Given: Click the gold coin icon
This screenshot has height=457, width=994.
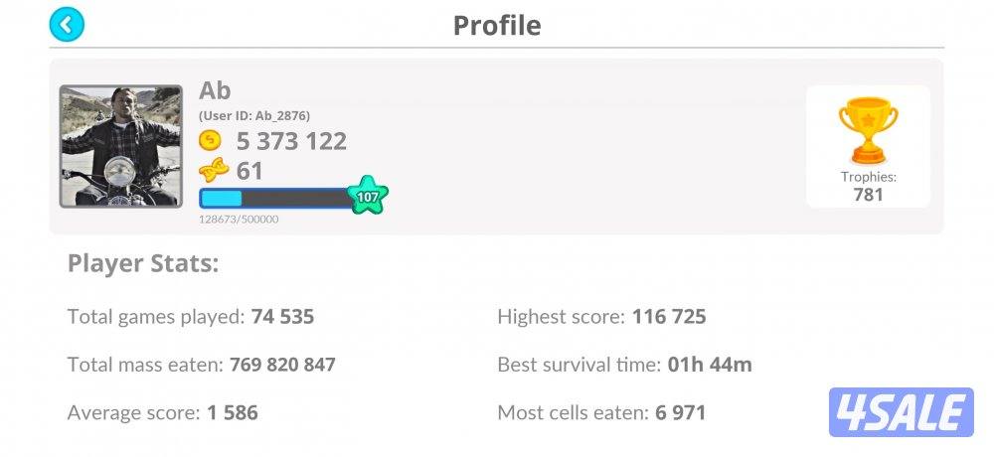Looking at the screenshot, I should click(211, 141).
